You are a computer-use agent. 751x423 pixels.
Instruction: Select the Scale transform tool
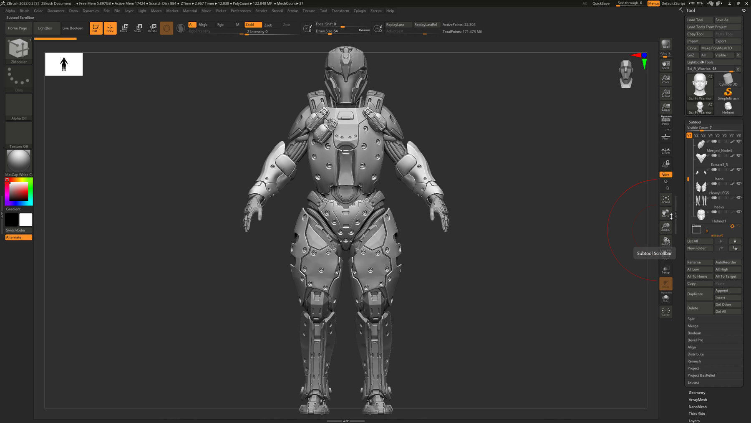pyautogui.click(x=138, y=28)
